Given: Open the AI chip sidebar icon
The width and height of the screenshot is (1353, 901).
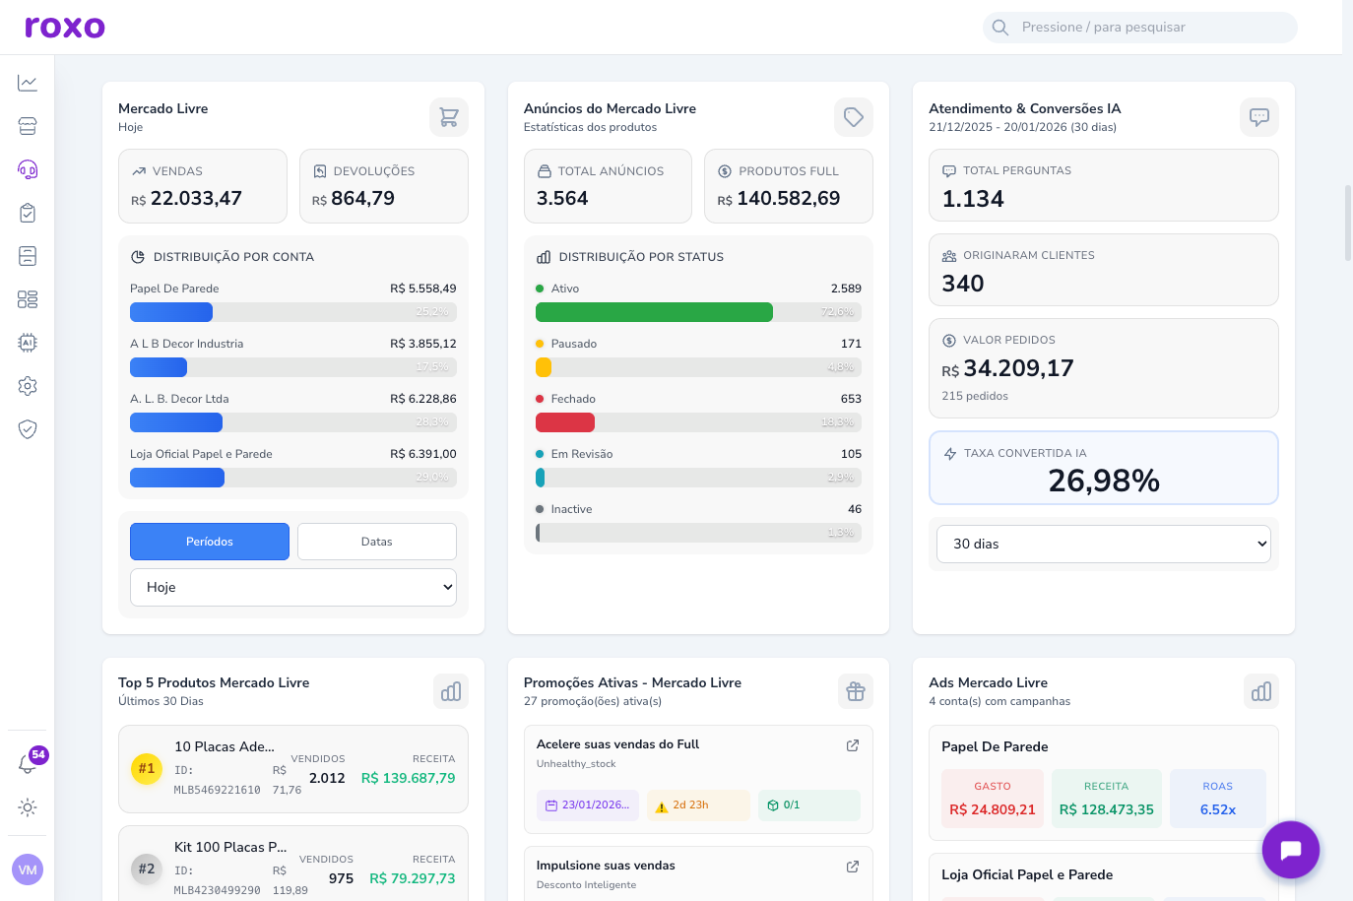Looking at the screenshot, I should 28,343.
